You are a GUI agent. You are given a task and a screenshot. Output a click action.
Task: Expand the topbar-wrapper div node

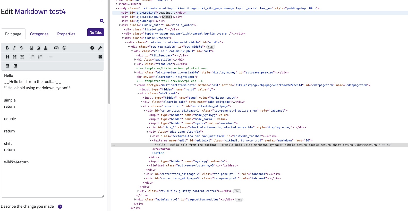[x=123, y=33]
